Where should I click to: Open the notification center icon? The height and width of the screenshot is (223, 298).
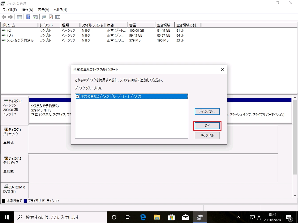pos(289,217)
